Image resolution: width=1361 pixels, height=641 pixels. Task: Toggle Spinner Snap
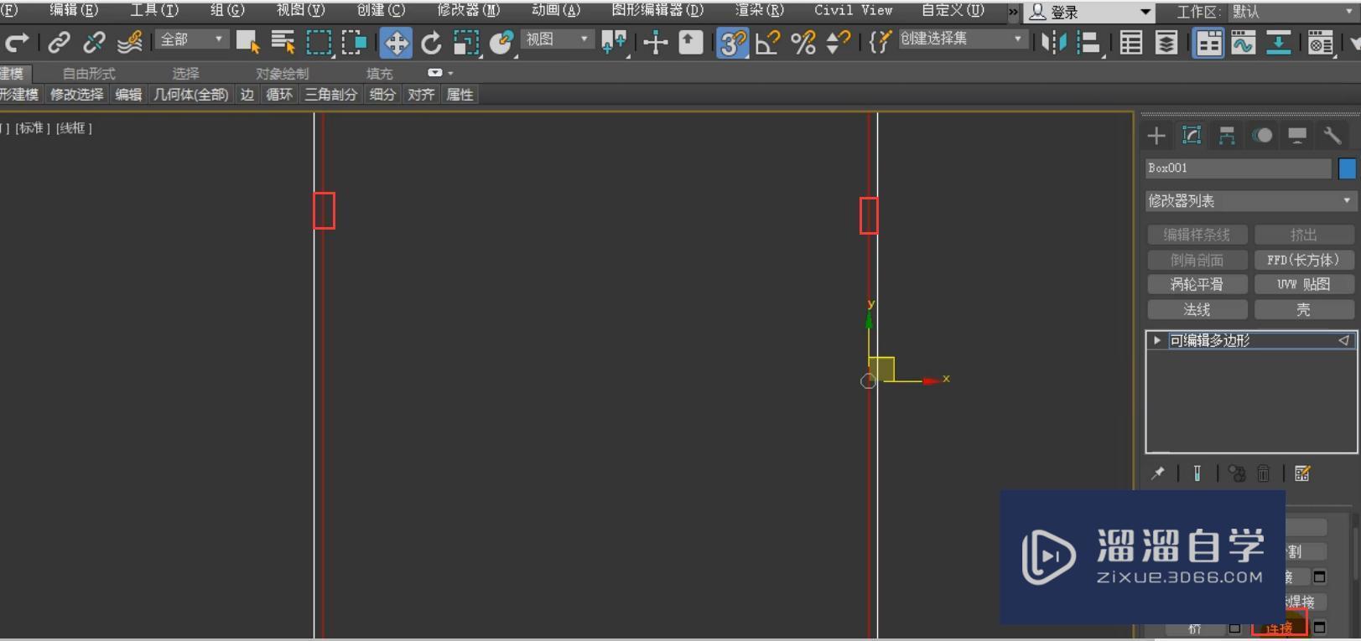coord(838,42)
